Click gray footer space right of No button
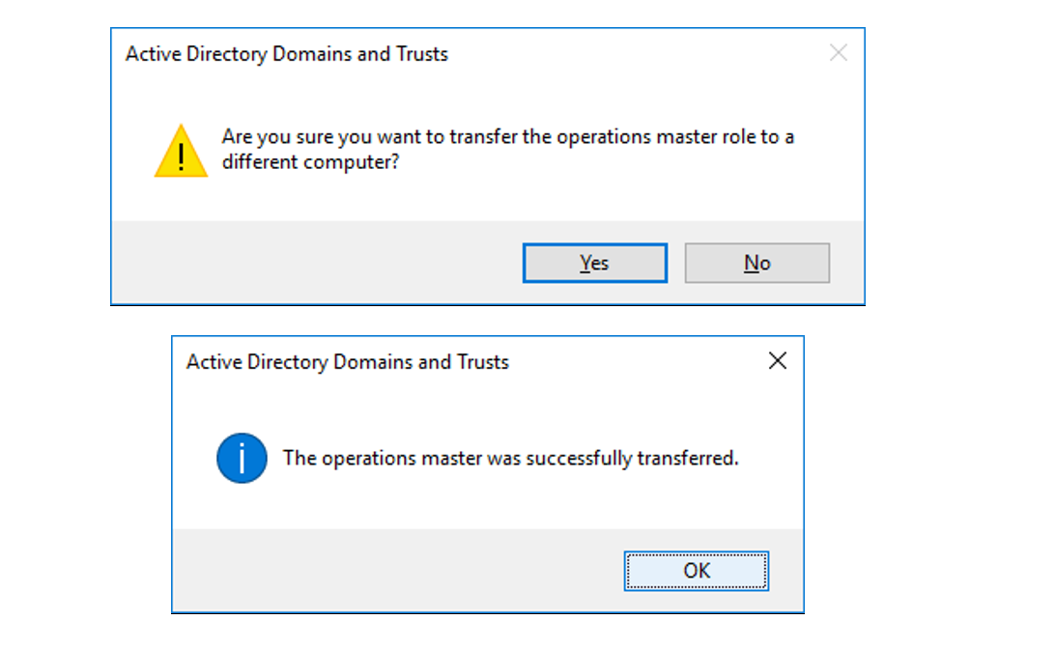Screen dimensions: 1056x648 [846, 263]
